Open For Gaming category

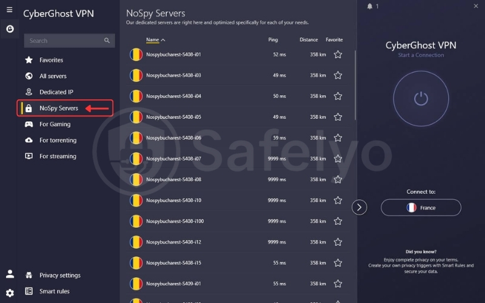coord(55,124)
